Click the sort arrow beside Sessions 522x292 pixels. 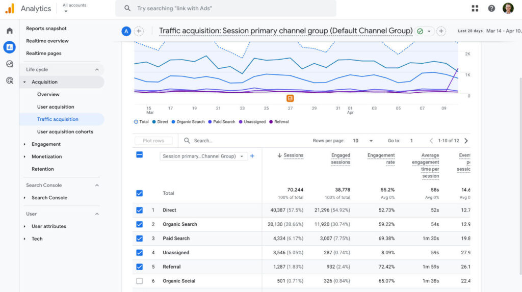pyautogui.click(x=280, y=155)
